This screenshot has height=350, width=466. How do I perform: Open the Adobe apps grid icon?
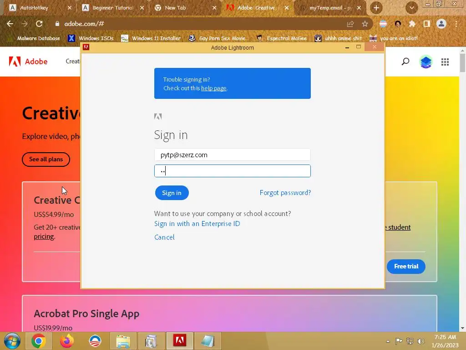click(x=445, y=62)
